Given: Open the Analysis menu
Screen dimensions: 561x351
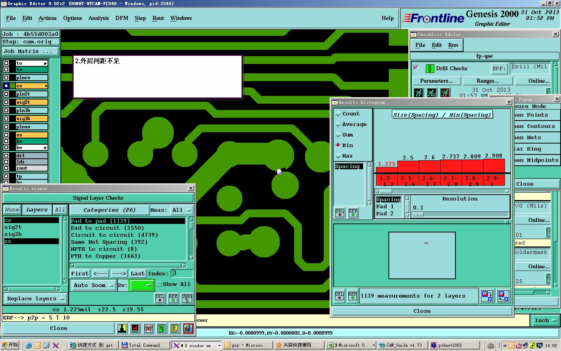Looking at the screenshot, I should [x=99, y=18].
